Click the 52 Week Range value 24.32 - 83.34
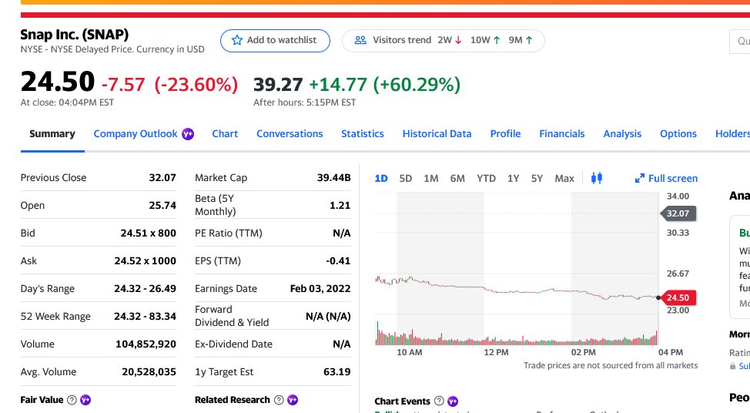The image size is (750, 413). tap(145, 317)
